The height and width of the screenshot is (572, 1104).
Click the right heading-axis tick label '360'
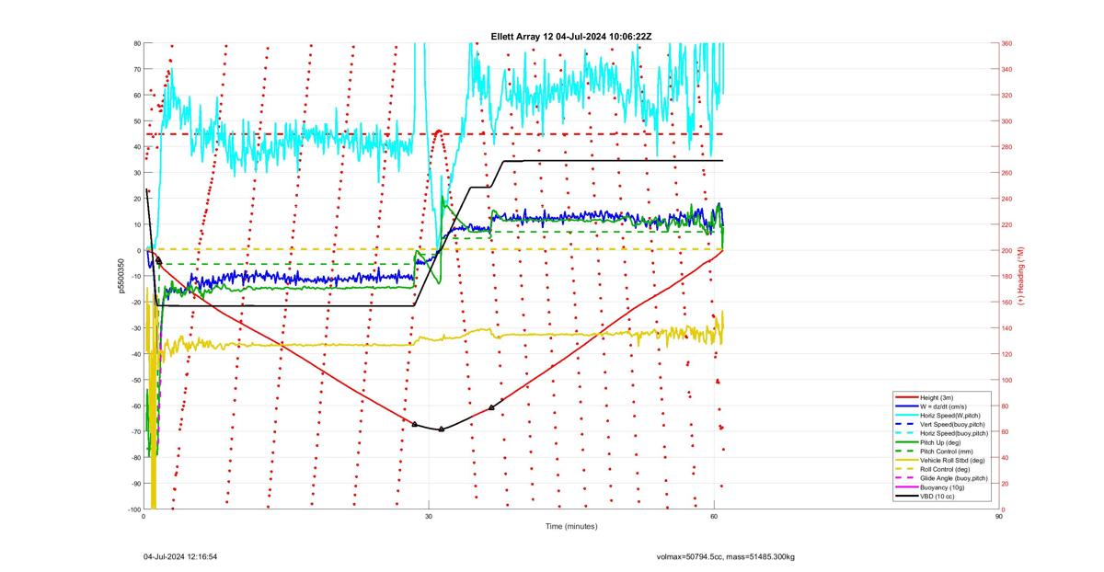[1007, 43]
